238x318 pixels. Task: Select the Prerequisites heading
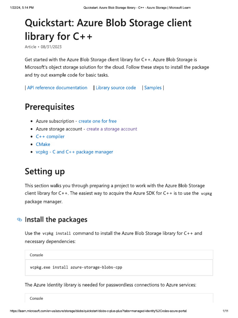50,107
